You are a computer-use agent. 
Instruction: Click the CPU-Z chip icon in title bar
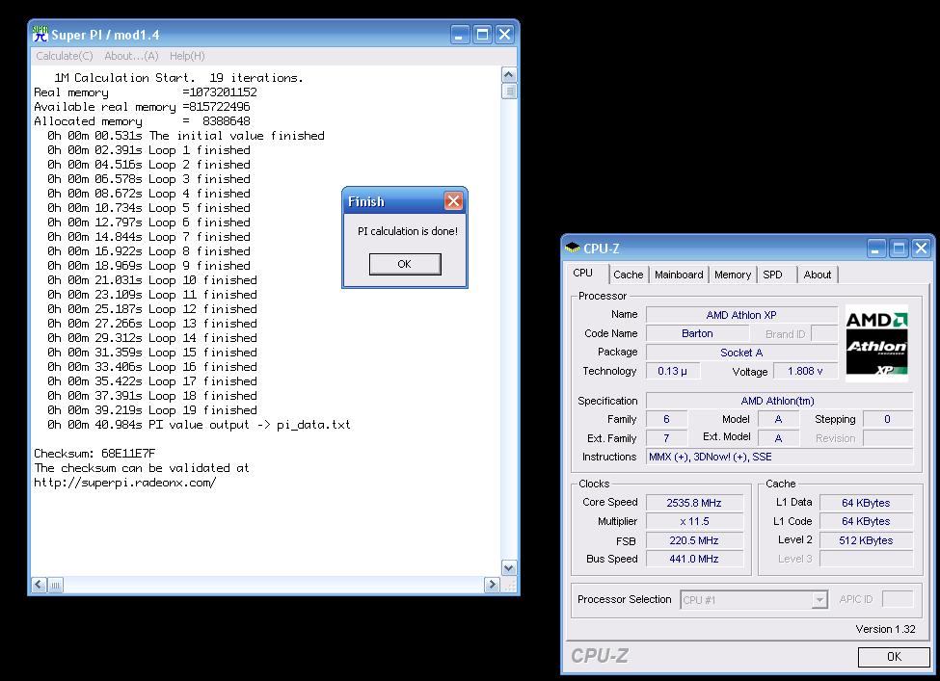pyautogui.click(x=573, y=248)
